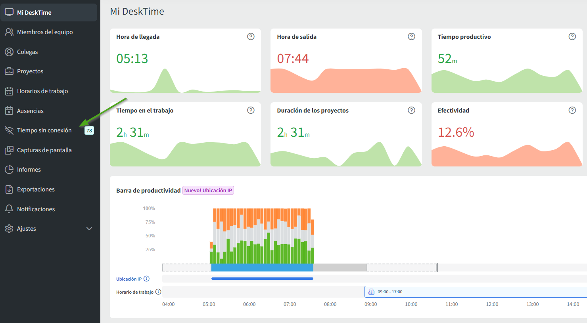
Task: Click help icon on Hora de llegada card
Action: pos(251,36)
